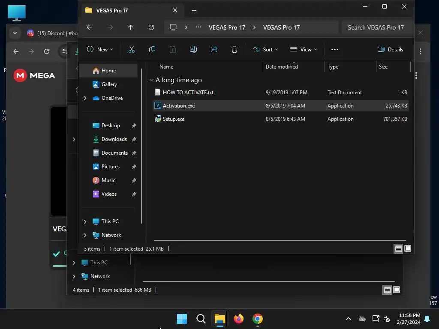
Task: Close the VEGAS Pro 17 tab
Action: (175, 10)
